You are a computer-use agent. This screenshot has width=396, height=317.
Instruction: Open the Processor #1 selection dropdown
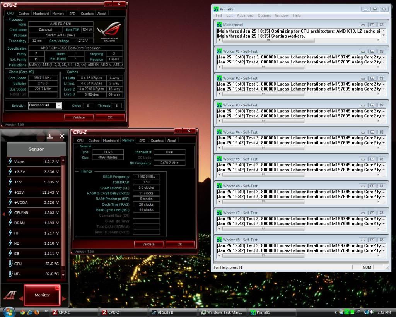[x=59, y=105]
